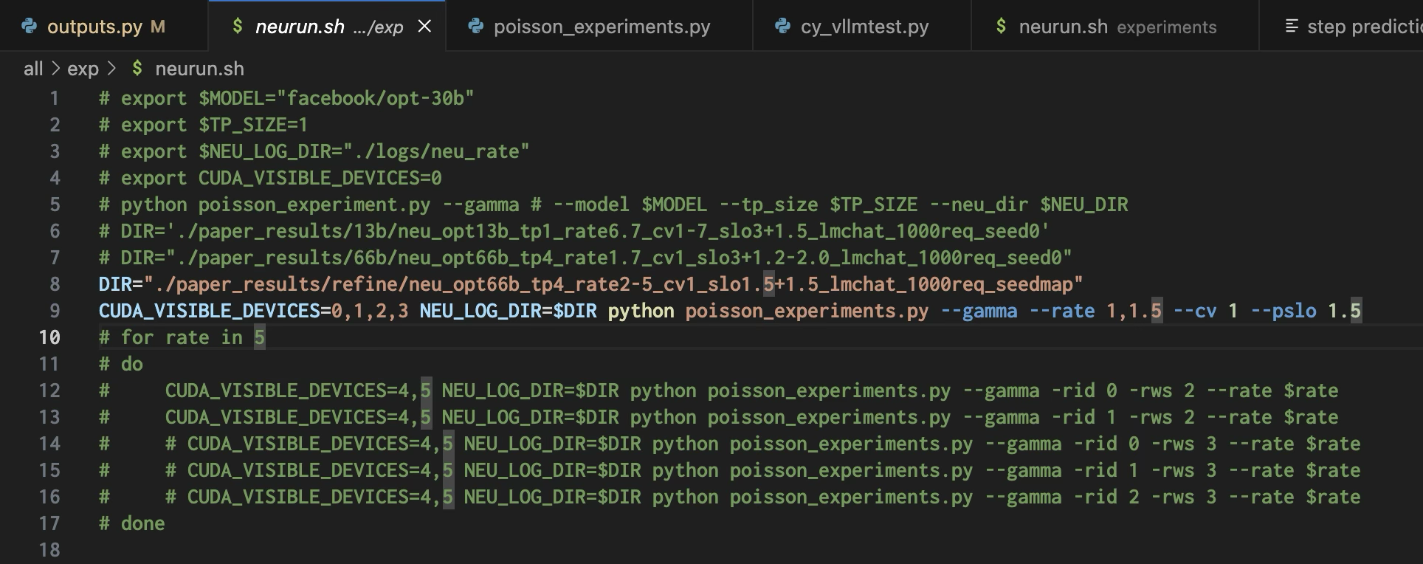Click the shell icon in breadcrumb bar
Viewport: 1423px width, 564px height.
click(x=137, y=69)
